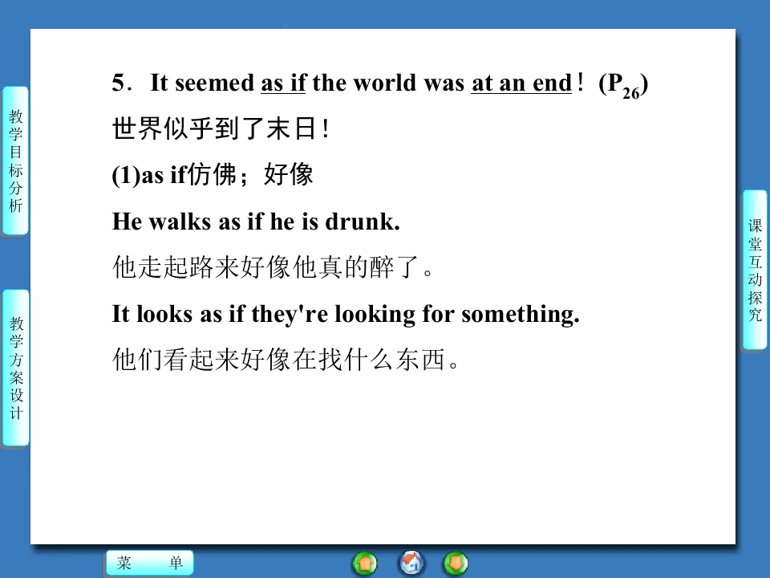Click sentence "He walks as if he is drunk."
Screen dimensions: 770x578
click(256, 222)
